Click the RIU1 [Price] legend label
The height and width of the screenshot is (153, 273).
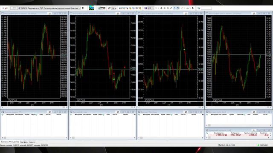click(x=12, y=100)
